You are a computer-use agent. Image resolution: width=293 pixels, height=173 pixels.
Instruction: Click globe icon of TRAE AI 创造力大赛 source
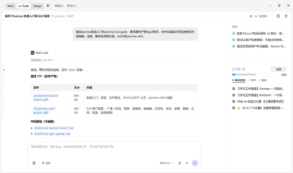[234, 101]
